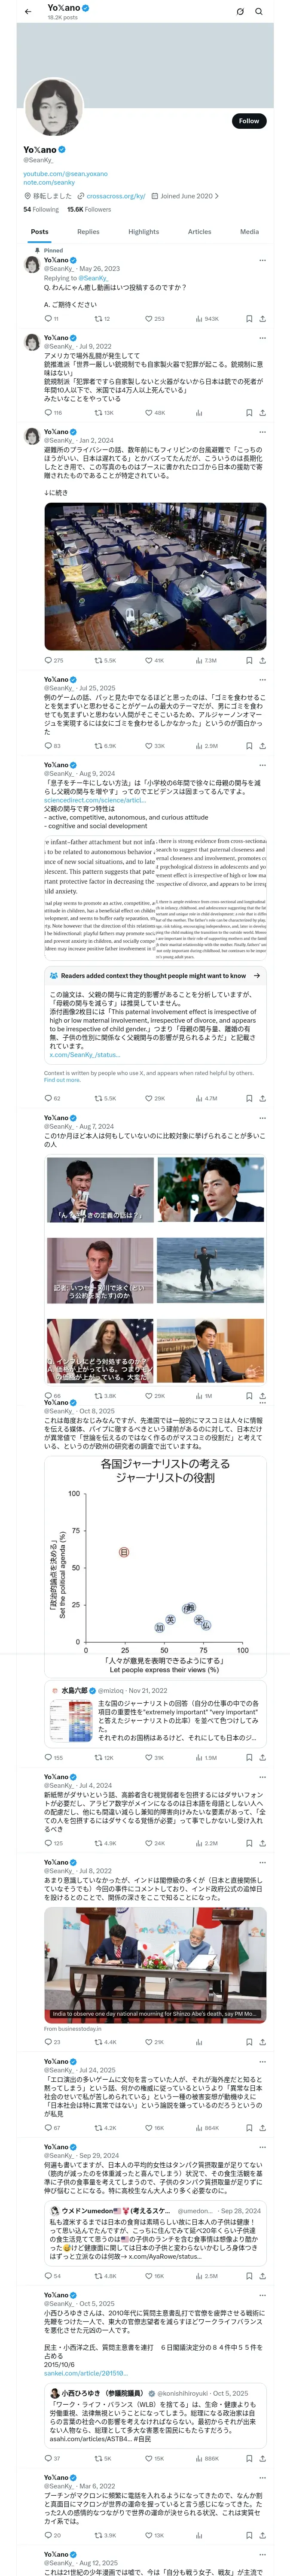Switch to the Highlights tab

coord(143,232)
